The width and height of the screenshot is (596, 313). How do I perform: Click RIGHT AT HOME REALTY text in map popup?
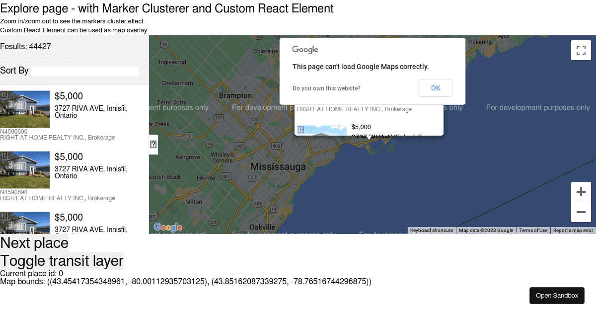(355, 109)
